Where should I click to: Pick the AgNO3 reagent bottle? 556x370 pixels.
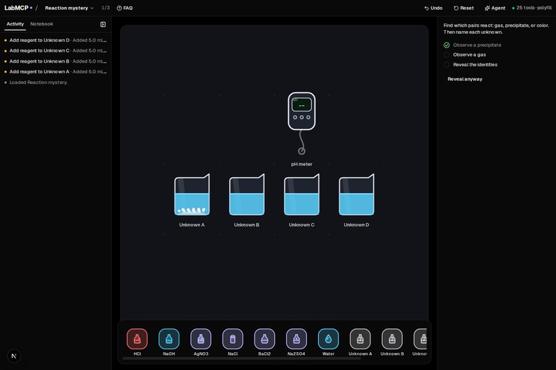[201, 339]
